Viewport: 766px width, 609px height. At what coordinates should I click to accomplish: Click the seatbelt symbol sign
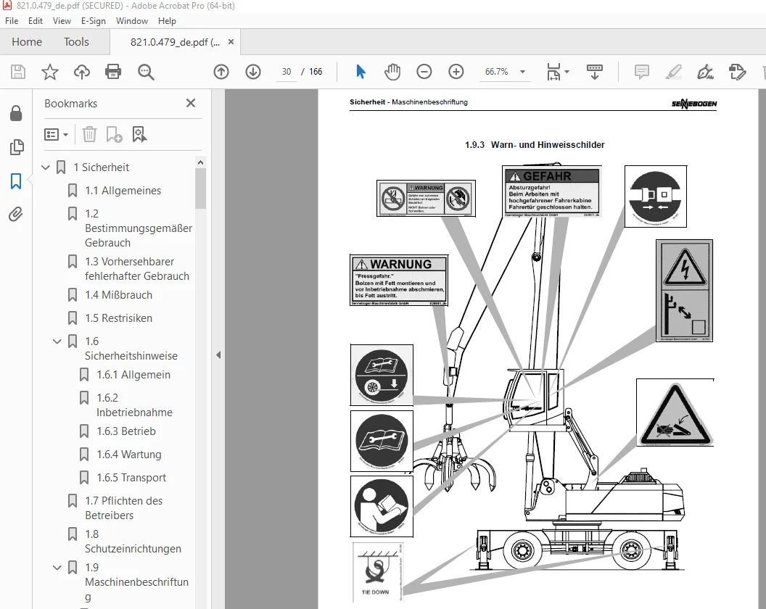(656, 196)
